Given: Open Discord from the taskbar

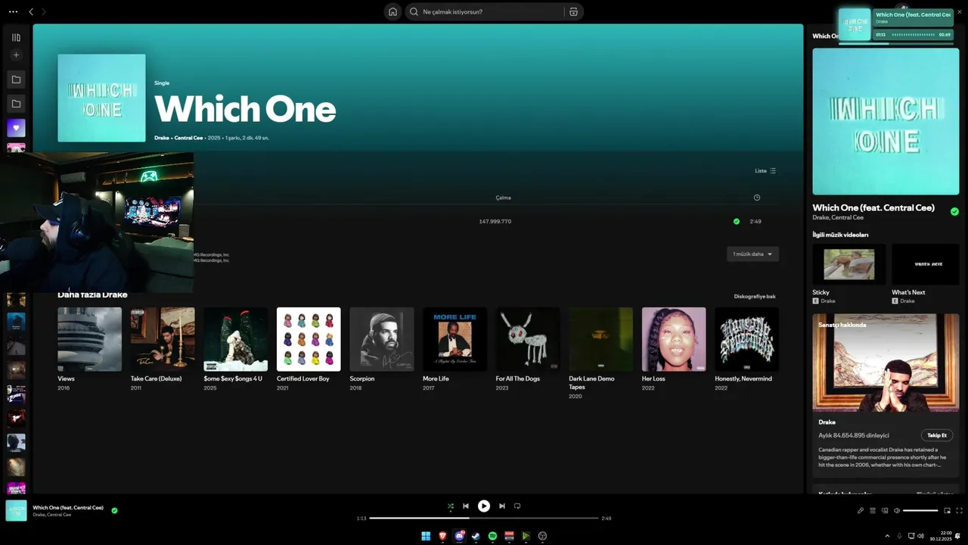Looking at the screenshot, I should coord(459,536).
